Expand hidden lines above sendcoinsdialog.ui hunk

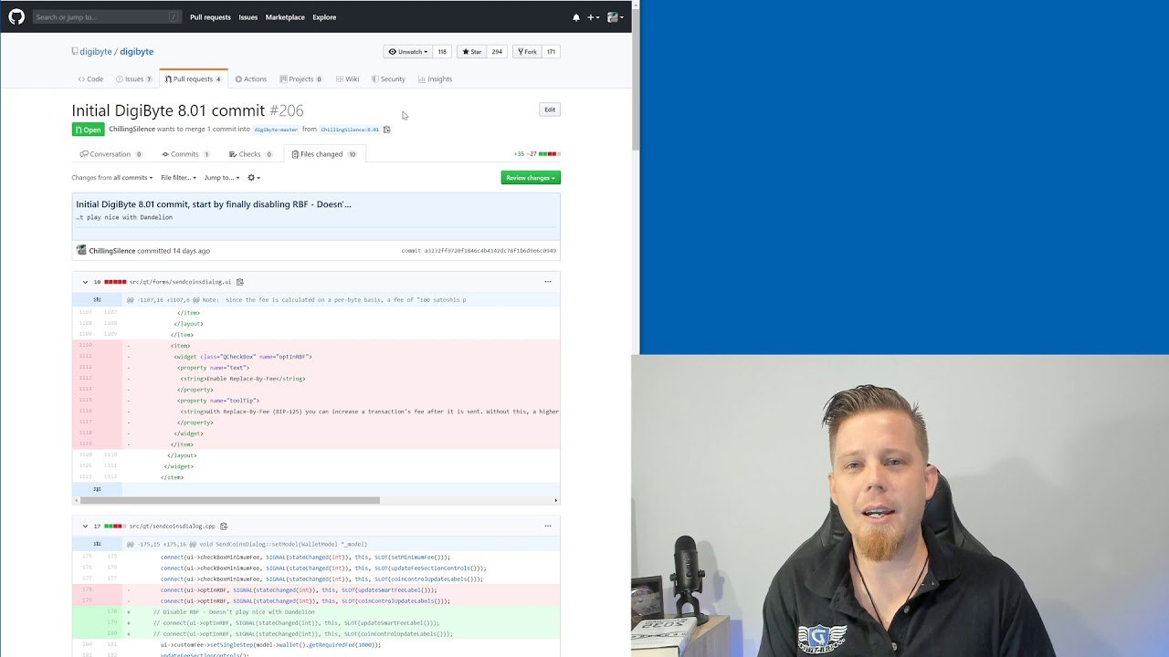tap(97, 299)
